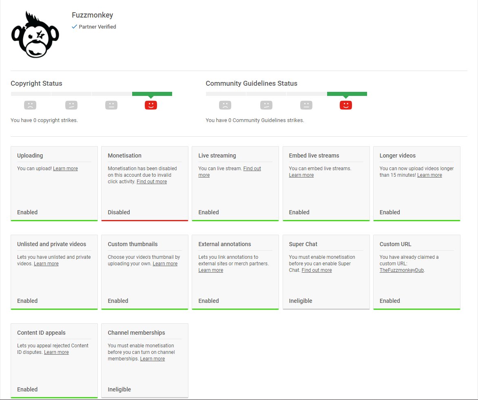Click the Enabled status in Uploading card
Screen dimensions: 478x400
[27, 212]
